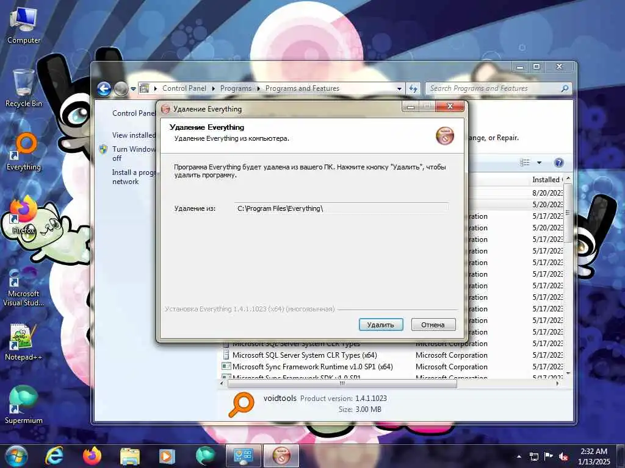Open the View installed updates link

coord(134,135)
